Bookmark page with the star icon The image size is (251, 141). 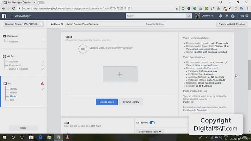pyautogui.click(x=177, y=8)
